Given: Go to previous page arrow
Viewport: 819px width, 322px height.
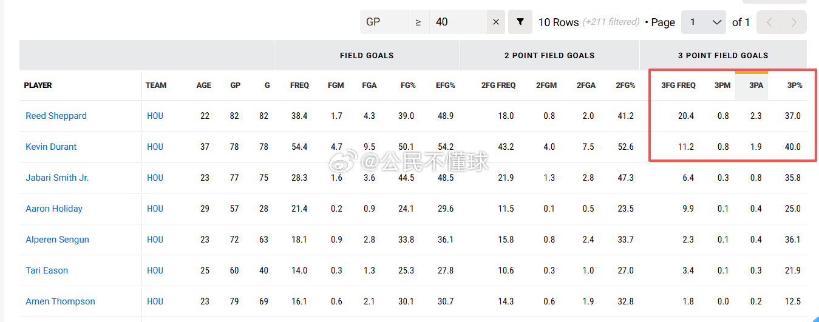Looking at the screenshot, I should pyautogui.click(x=770, y=22).
